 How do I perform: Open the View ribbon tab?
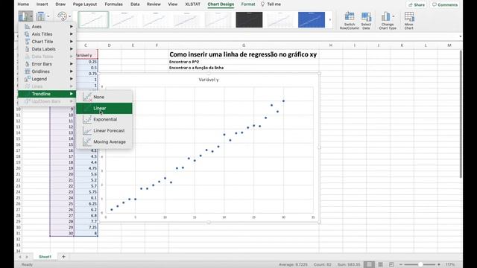[173, 4]
